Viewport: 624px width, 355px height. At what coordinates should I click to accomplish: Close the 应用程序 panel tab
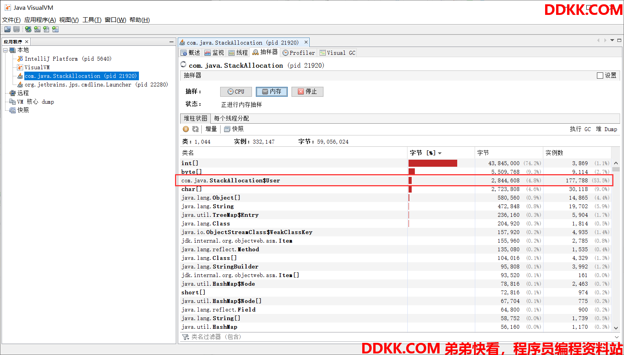(x=27, y=41)
